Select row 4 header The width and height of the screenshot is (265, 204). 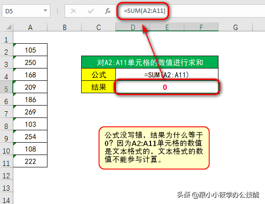pyautogui.click(x=7, y=75)
